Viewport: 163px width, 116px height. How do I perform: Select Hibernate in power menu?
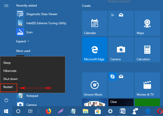tap(10, 71)
